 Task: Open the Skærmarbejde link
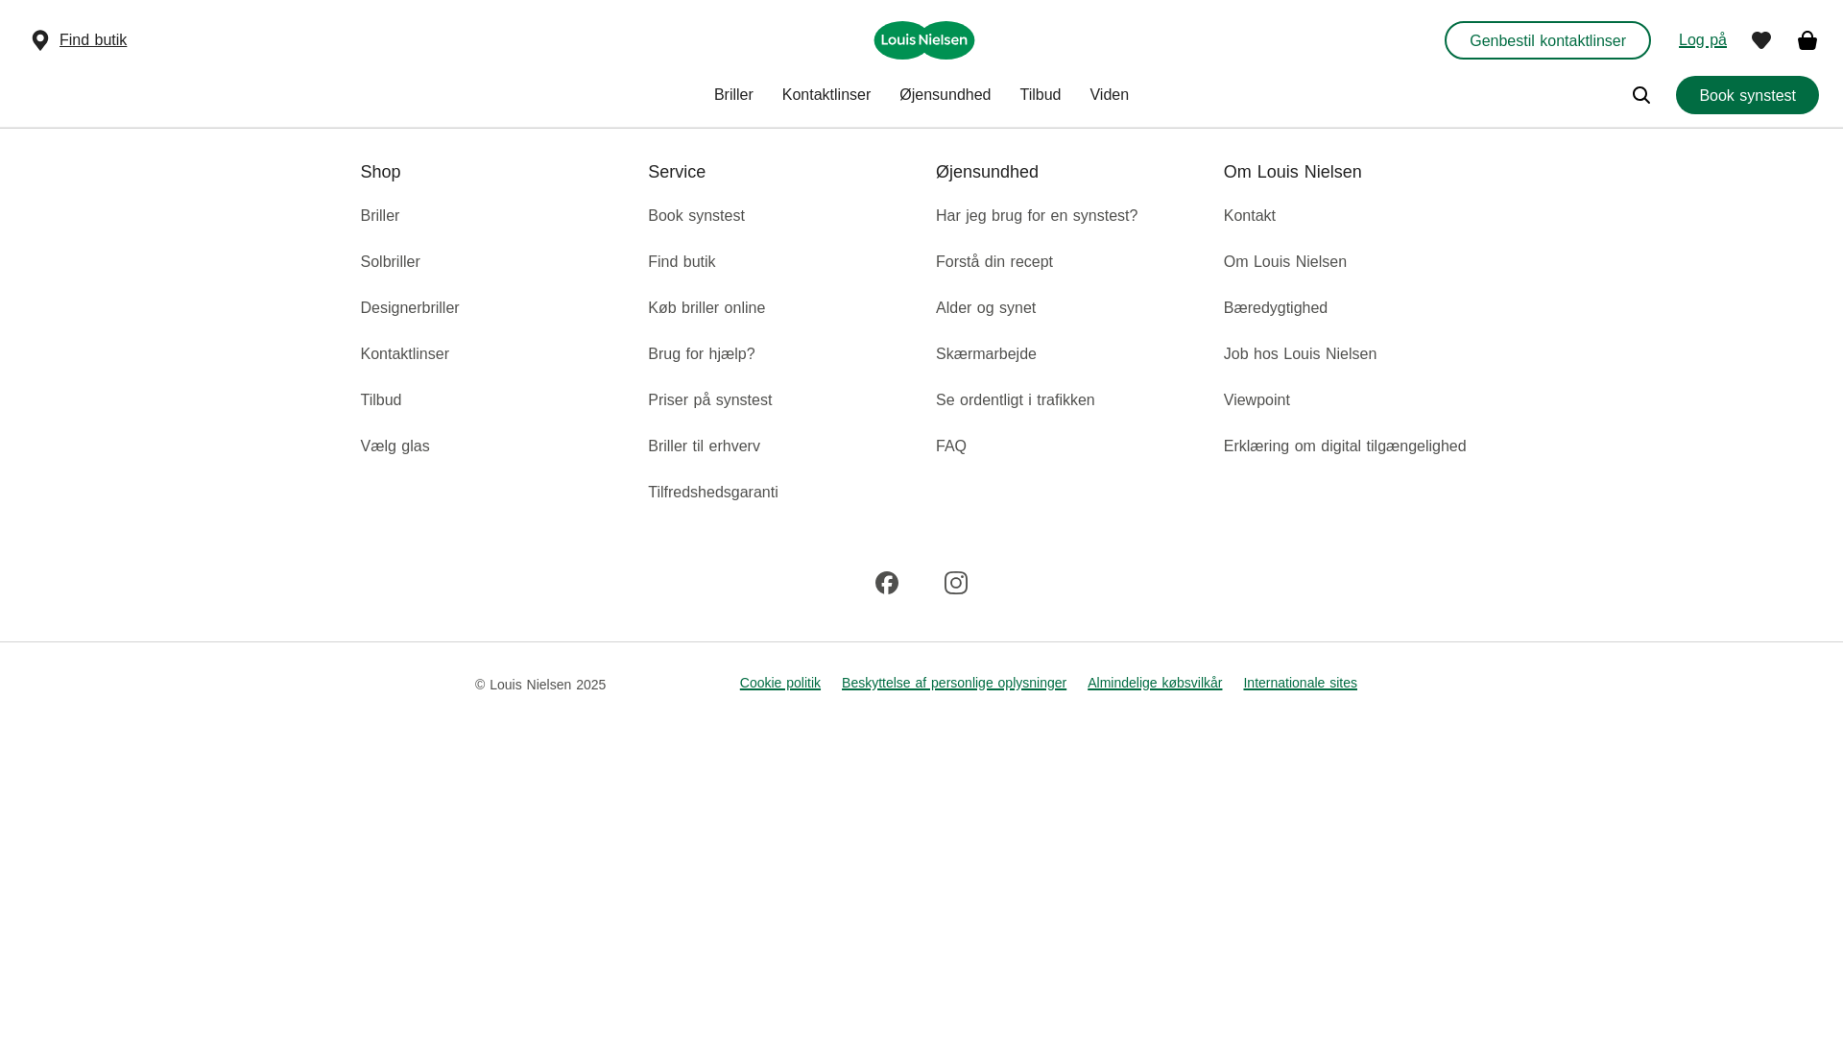pyautogui.click(x=986, y=354)
